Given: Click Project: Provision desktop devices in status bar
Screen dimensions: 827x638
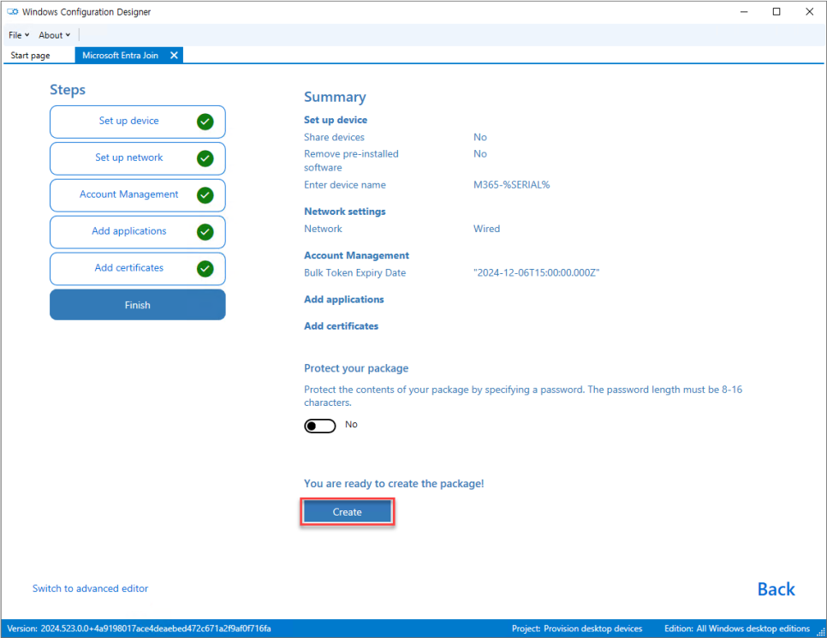Looking at the screenshot, I should pyautogui.click(x=577, y=629).
